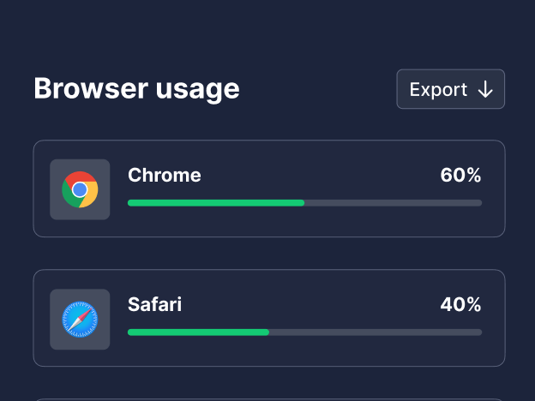Click the Safari compass logo icon
The height and width of the screenshot is (401, 535).
click(80, 320)
